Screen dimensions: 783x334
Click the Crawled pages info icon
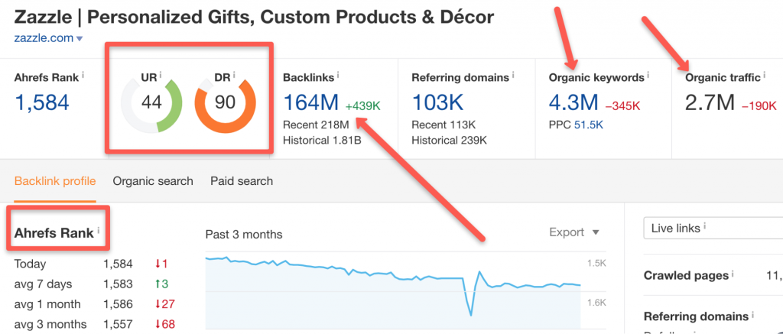[733, 273]
